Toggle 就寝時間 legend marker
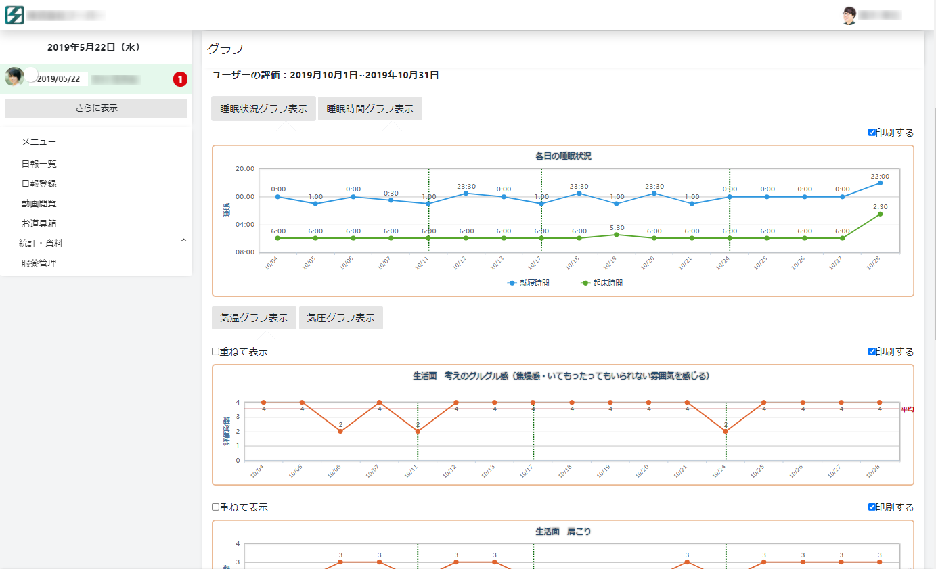This screenshot has height=569, width=936. pos(513,283)
